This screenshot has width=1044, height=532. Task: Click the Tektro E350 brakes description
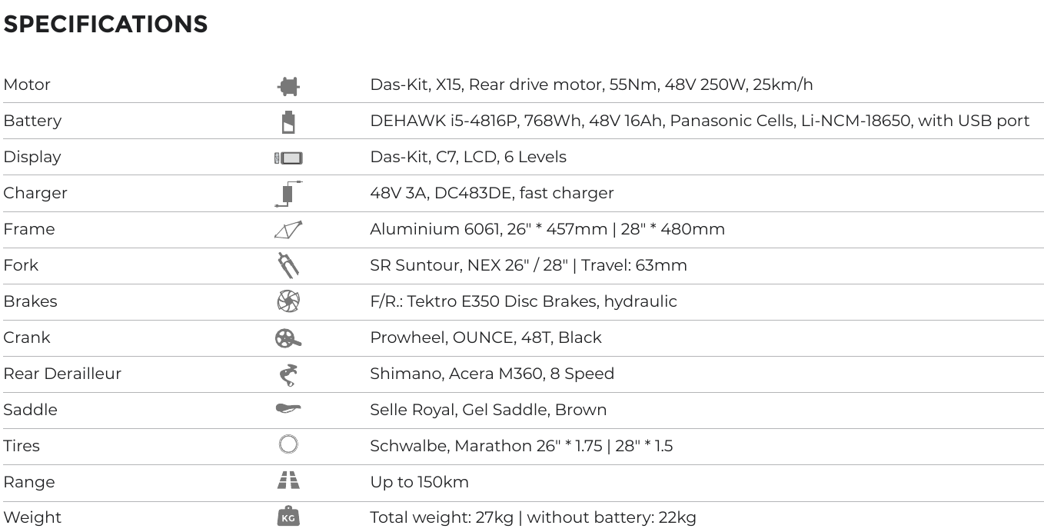[523, 301]
